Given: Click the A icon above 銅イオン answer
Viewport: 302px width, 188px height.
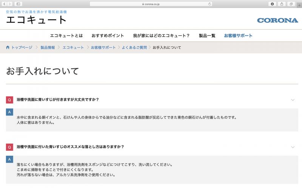Looking at the screenshot, I should click(9, 112).
